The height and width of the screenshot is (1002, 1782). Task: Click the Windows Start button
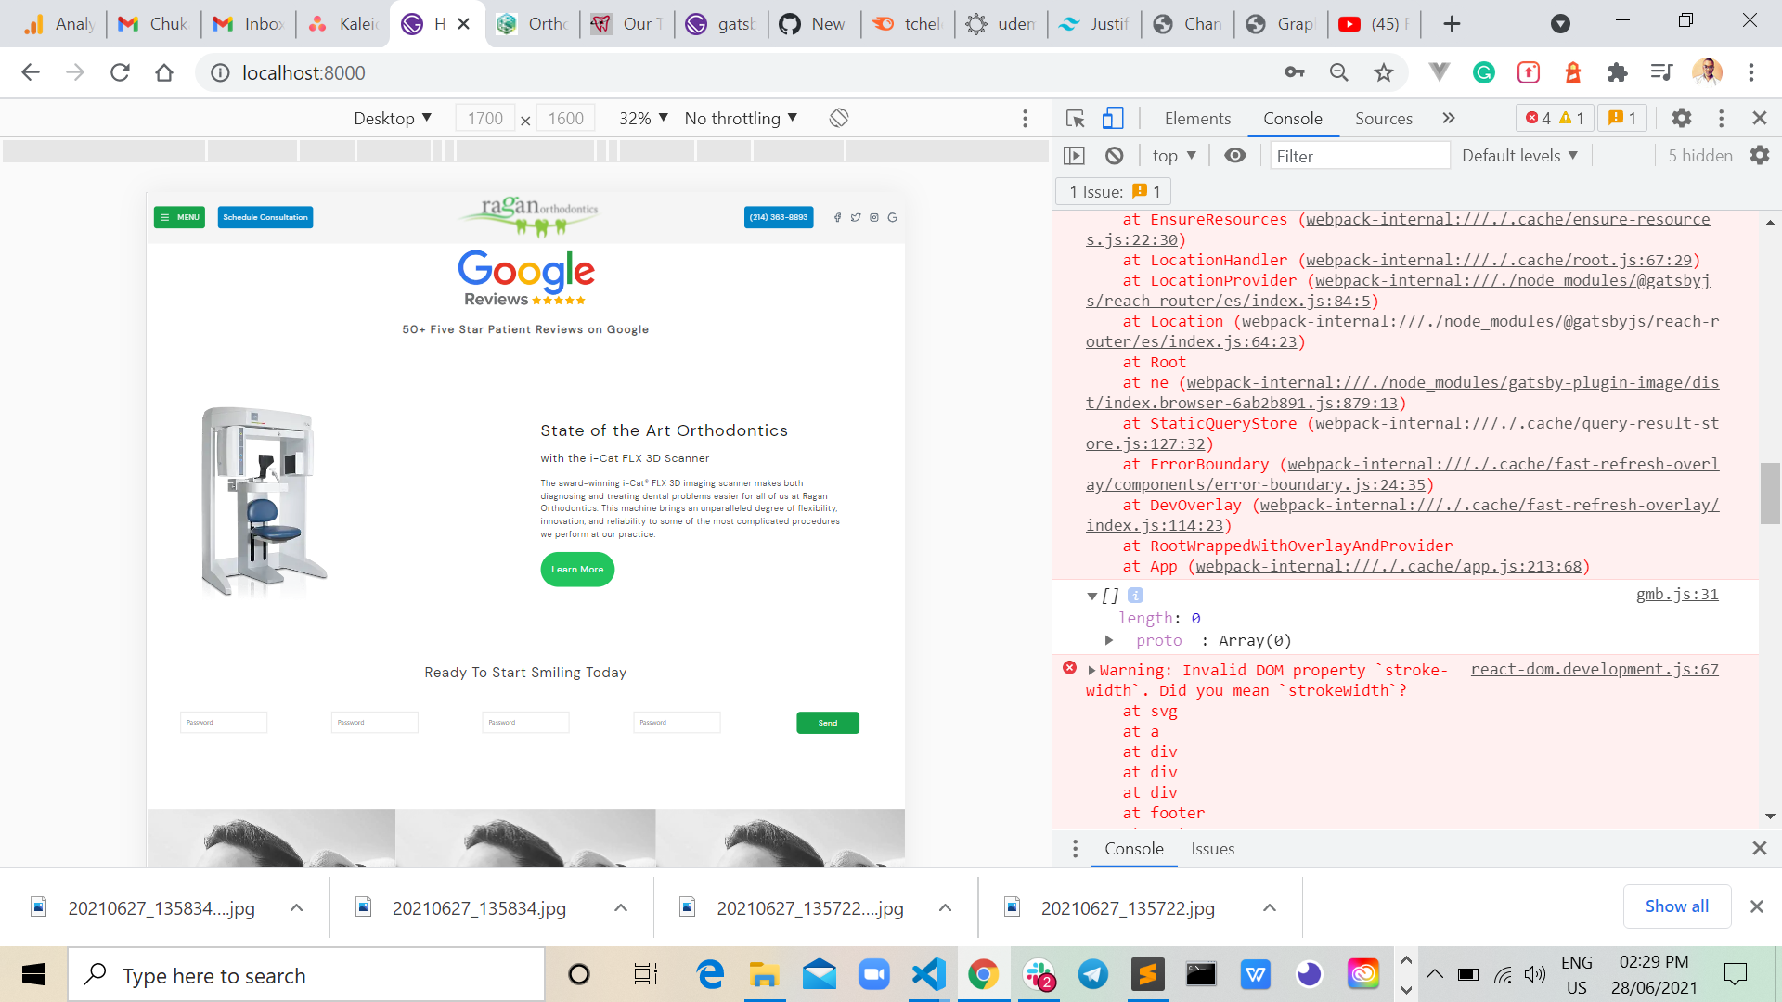tap(33, 974)
